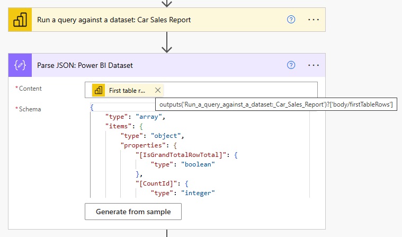Open help for Run a query against a dataset

point(291,20)
